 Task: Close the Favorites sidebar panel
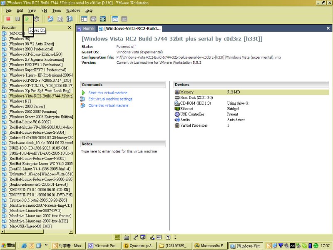click(x=70, y=27)
